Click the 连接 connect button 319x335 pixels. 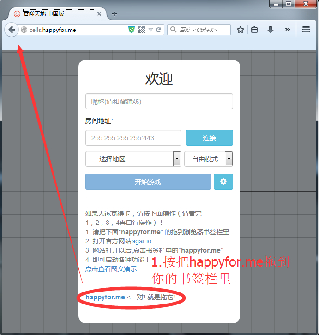[209, 138]
